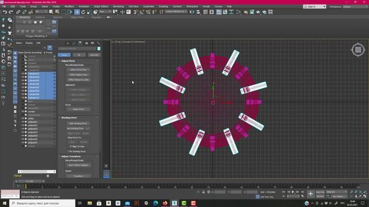Open the Utilities command panel tab
Viewport: 369px width, 207px height.
[99, 43]
